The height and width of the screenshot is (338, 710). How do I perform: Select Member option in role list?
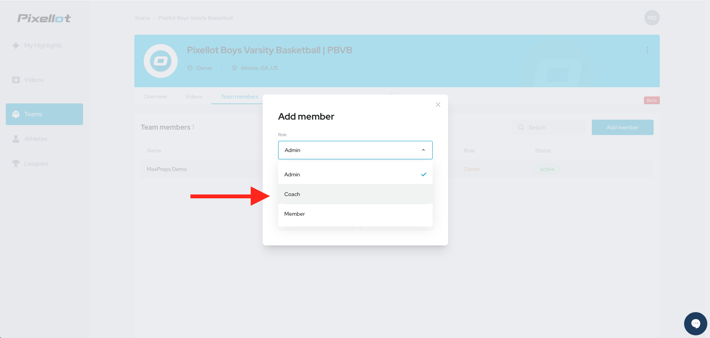[x=355, y=214]
